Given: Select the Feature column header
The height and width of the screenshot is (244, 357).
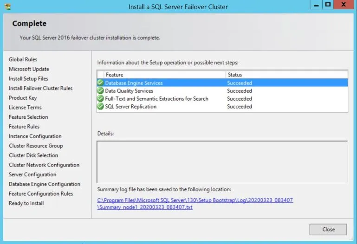Looking at the screenshot, I should (x=164, y=75).
